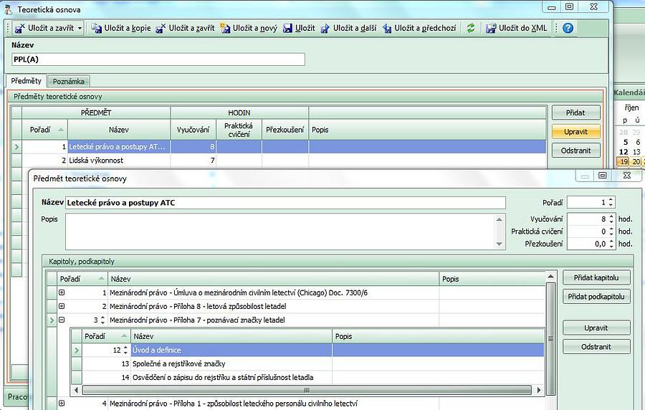The image size is (645, 410).
Task: Click the Uložit a nový toolbar icon
Action: [x=225, y=28]
